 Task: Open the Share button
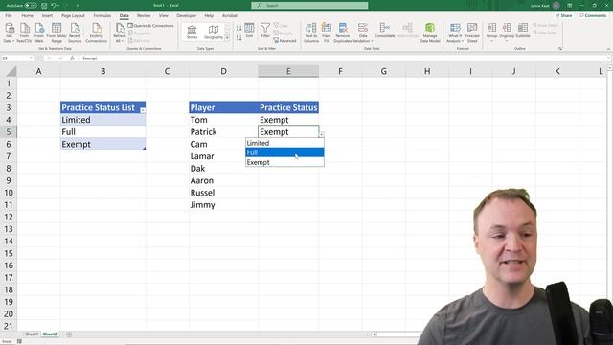pos(564,15)
